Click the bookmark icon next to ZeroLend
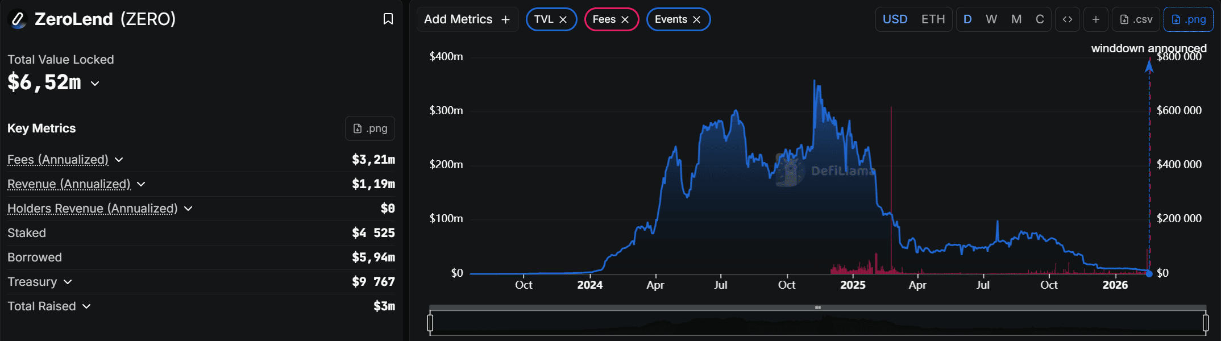Viewport: 1221px width, 341px height. [x=388, y=19]
